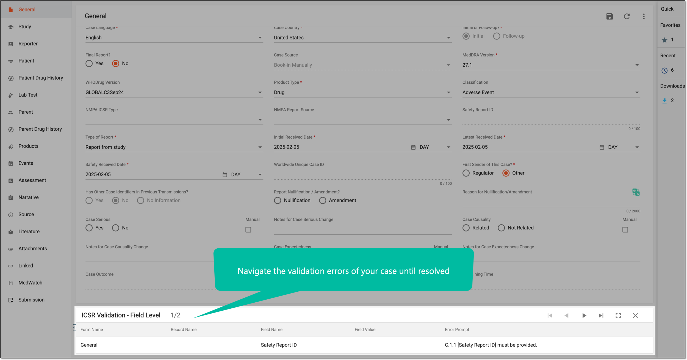This screenshot has width=687, height=360.
Task: Click the Favorites star icon
Action: tap(664, 40)
